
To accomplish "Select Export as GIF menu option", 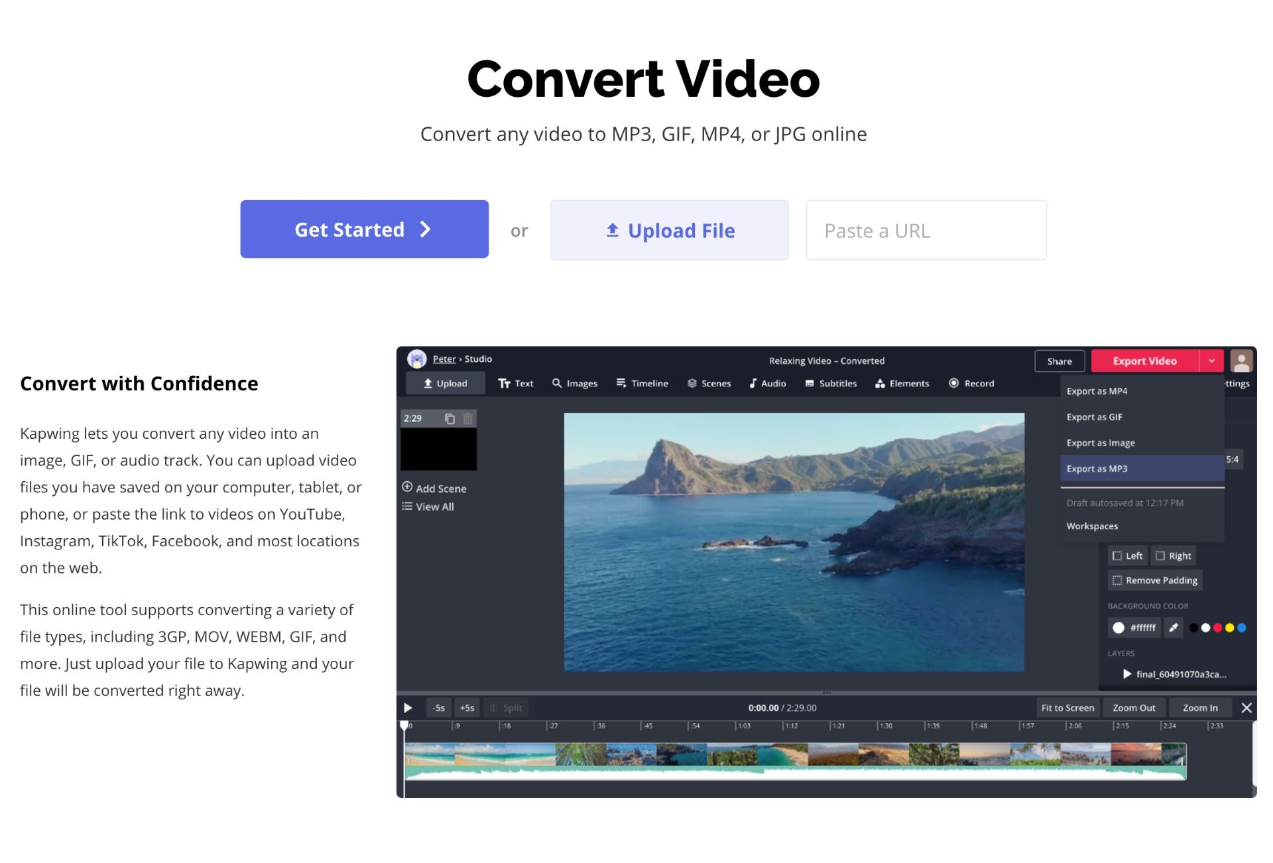I will point(1094,417).
